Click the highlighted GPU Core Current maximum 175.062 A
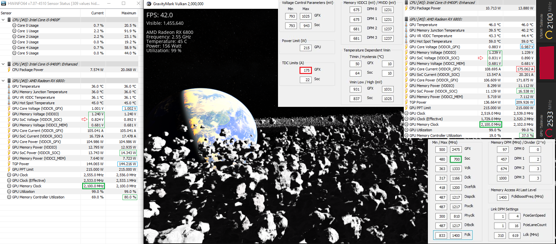Viewport: 556px width, 244px height. point(525,69)
